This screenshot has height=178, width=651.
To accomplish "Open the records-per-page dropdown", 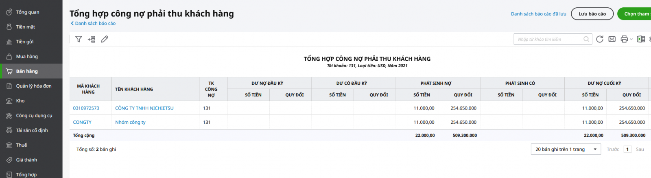I will pyautogui.click(x=566, y=149).
